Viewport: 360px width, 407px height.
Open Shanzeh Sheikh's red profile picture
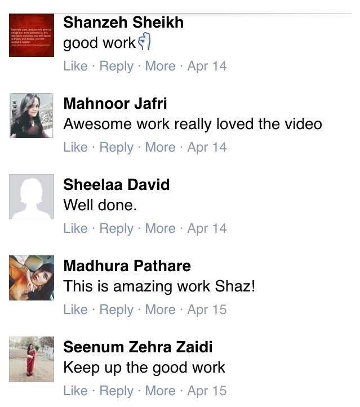pyautogui.click(x=32, y=36)
